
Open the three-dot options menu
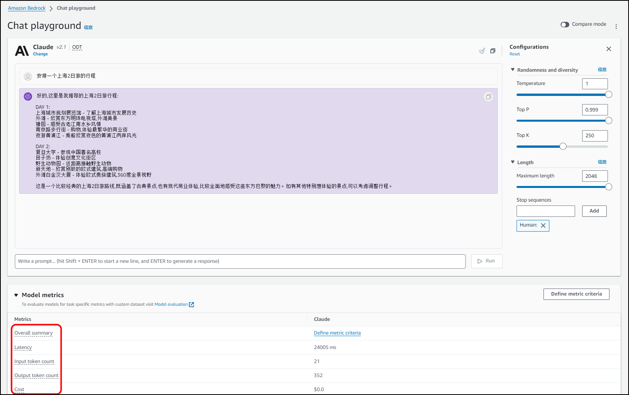point(616,27)
